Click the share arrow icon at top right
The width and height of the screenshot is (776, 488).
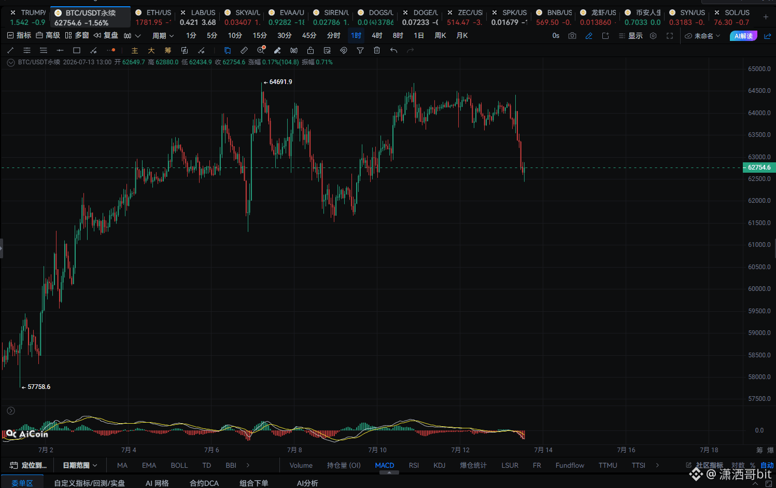(768, 36)
